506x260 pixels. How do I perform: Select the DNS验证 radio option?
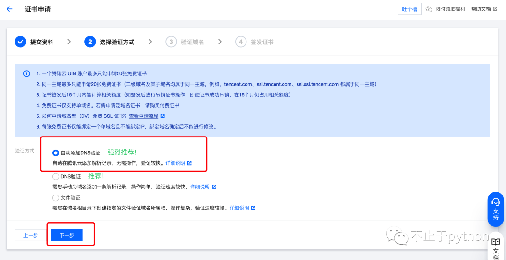pos(56,177)
